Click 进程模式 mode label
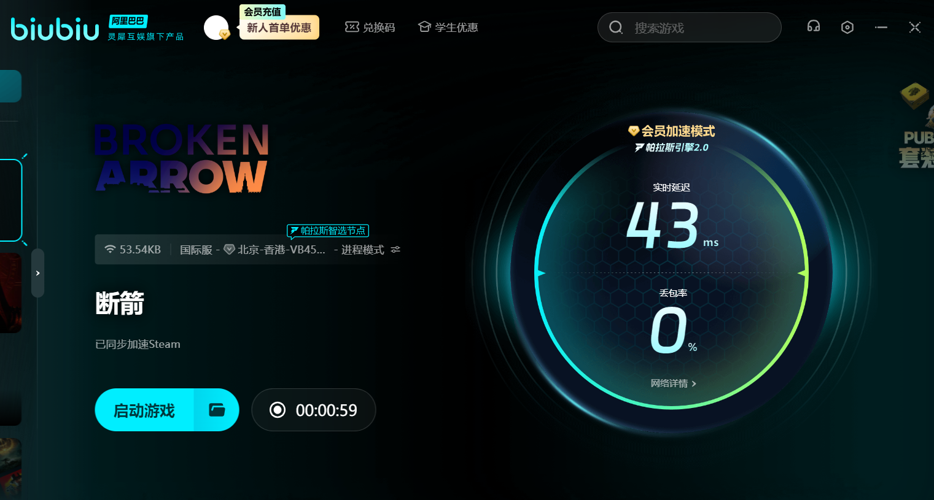 pos(363,250)
